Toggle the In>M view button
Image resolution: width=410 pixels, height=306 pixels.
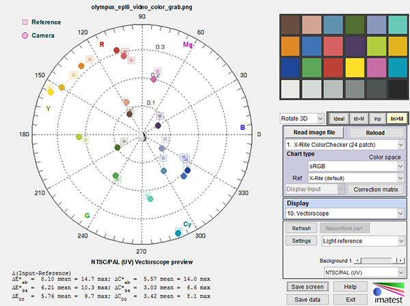[396, 119]
